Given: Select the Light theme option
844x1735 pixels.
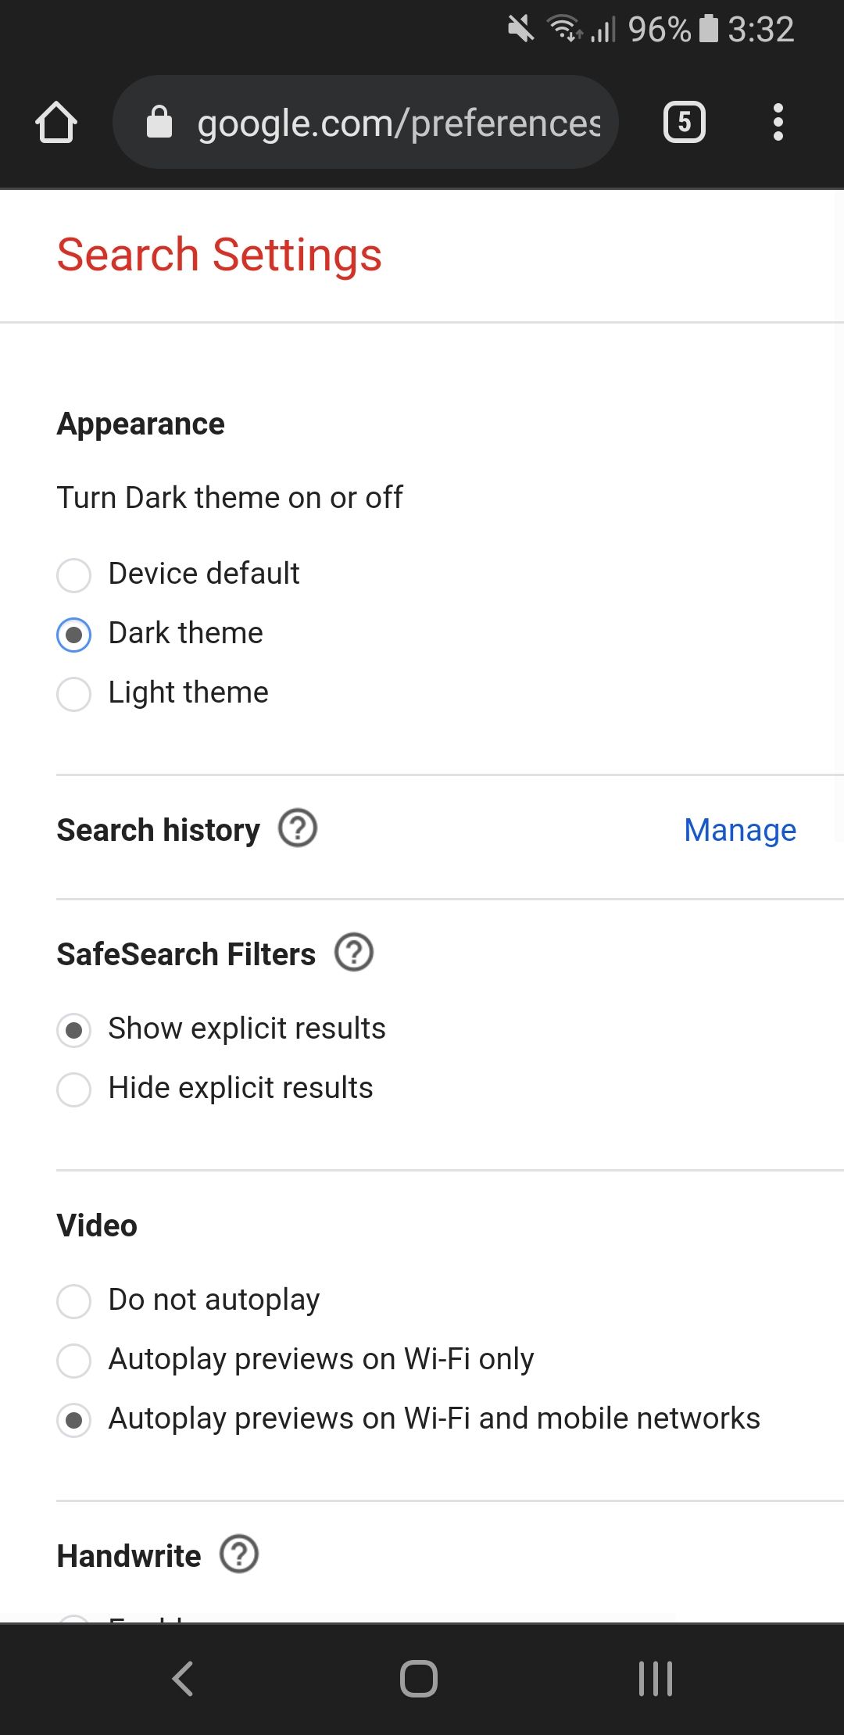Looking at the screenshot, I should point(74,694).
